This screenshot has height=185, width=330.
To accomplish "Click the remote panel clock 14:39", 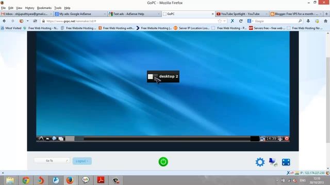I will tap(271, 138).
